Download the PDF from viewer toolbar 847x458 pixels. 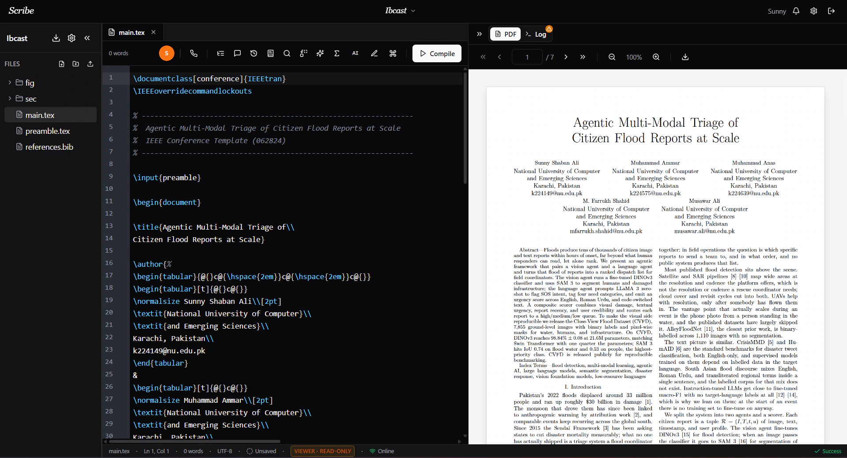[685, 57]
